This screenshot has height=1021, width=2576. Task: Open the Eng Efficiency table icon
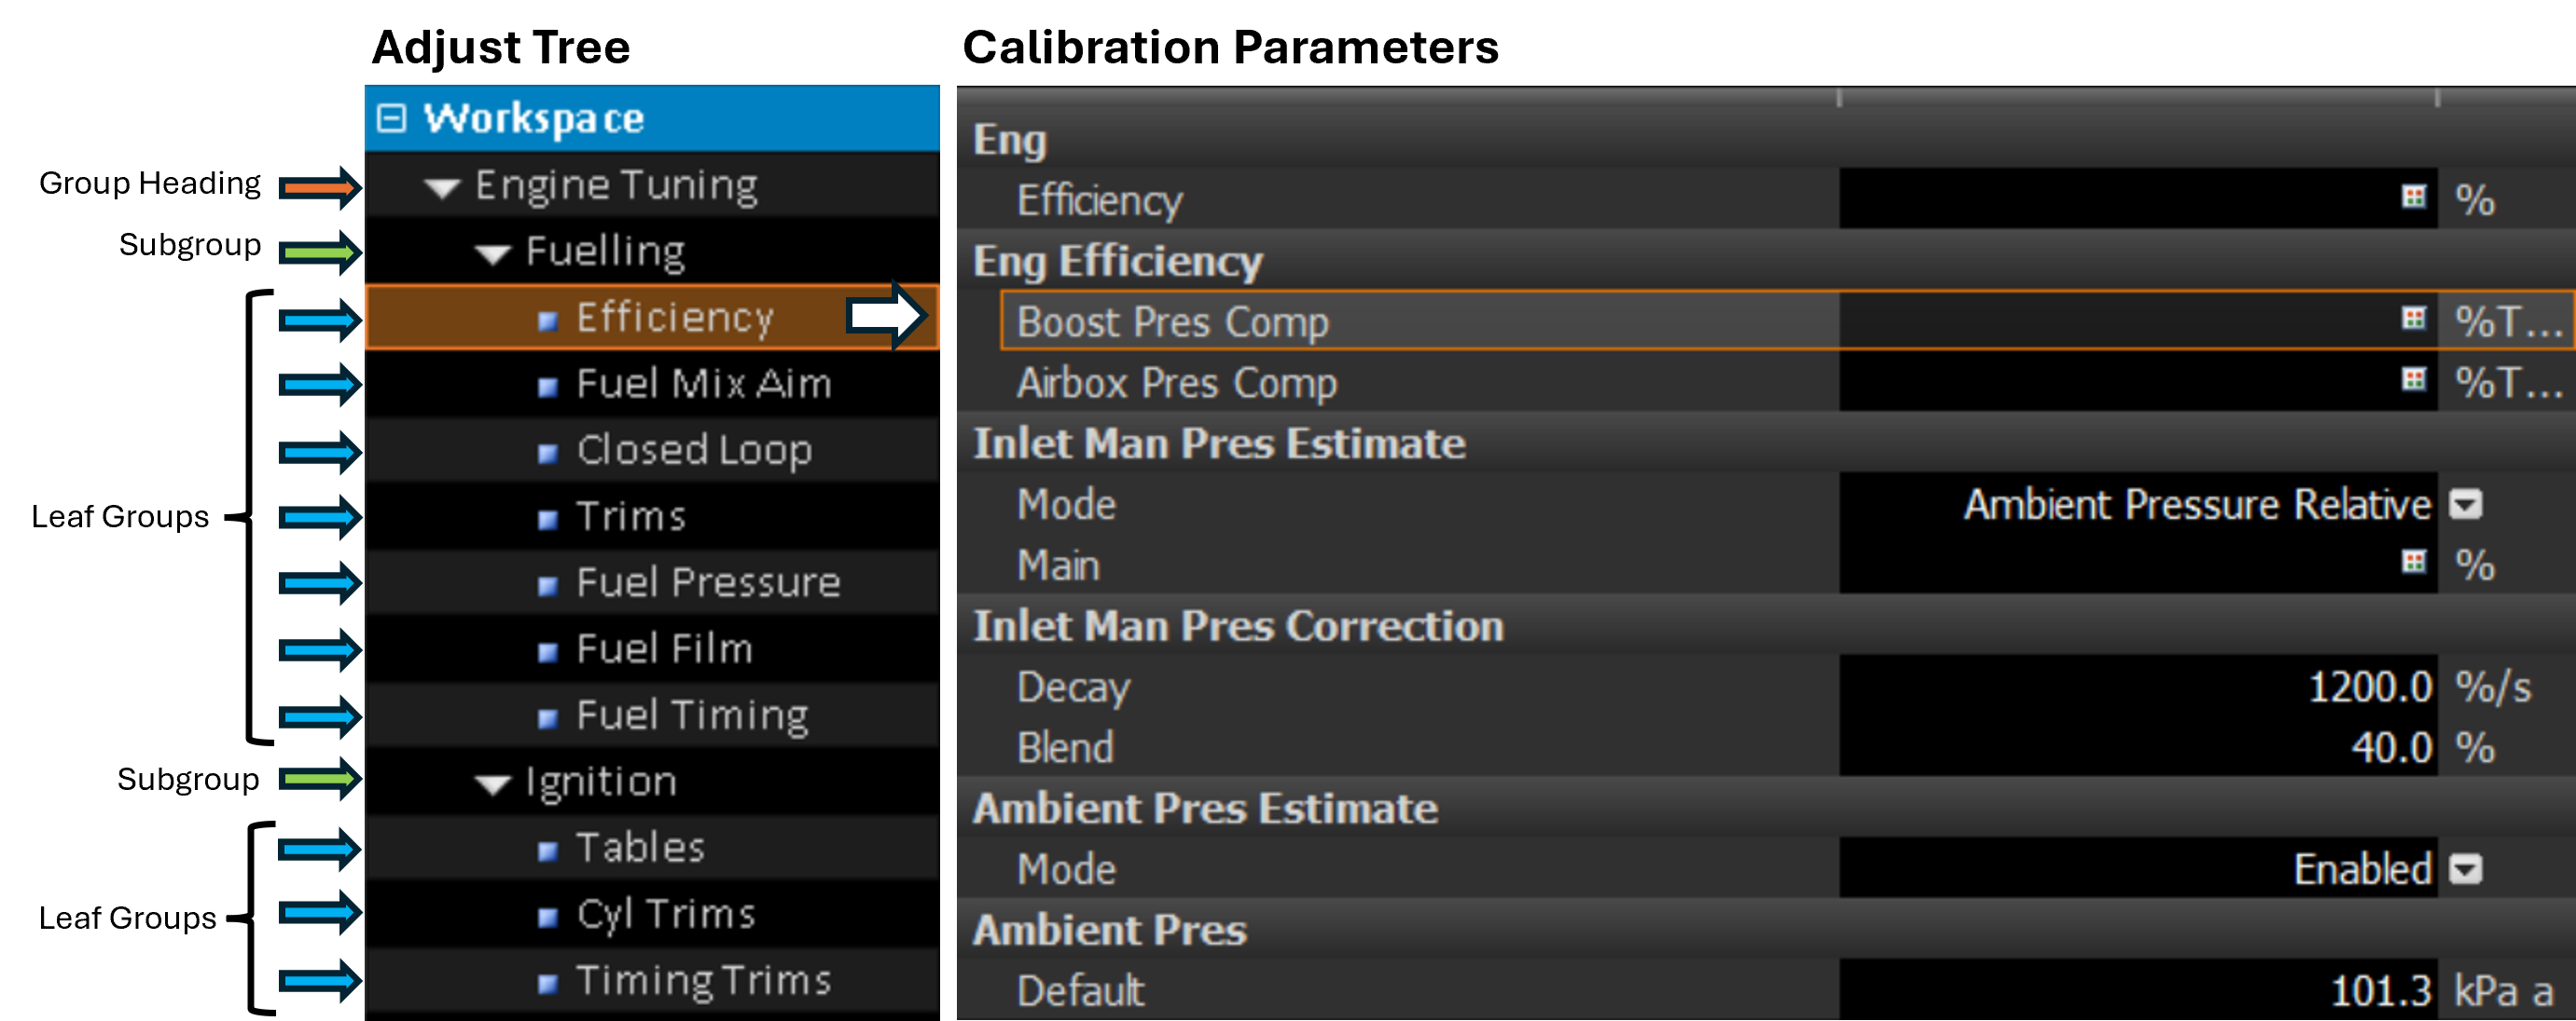2413,197
